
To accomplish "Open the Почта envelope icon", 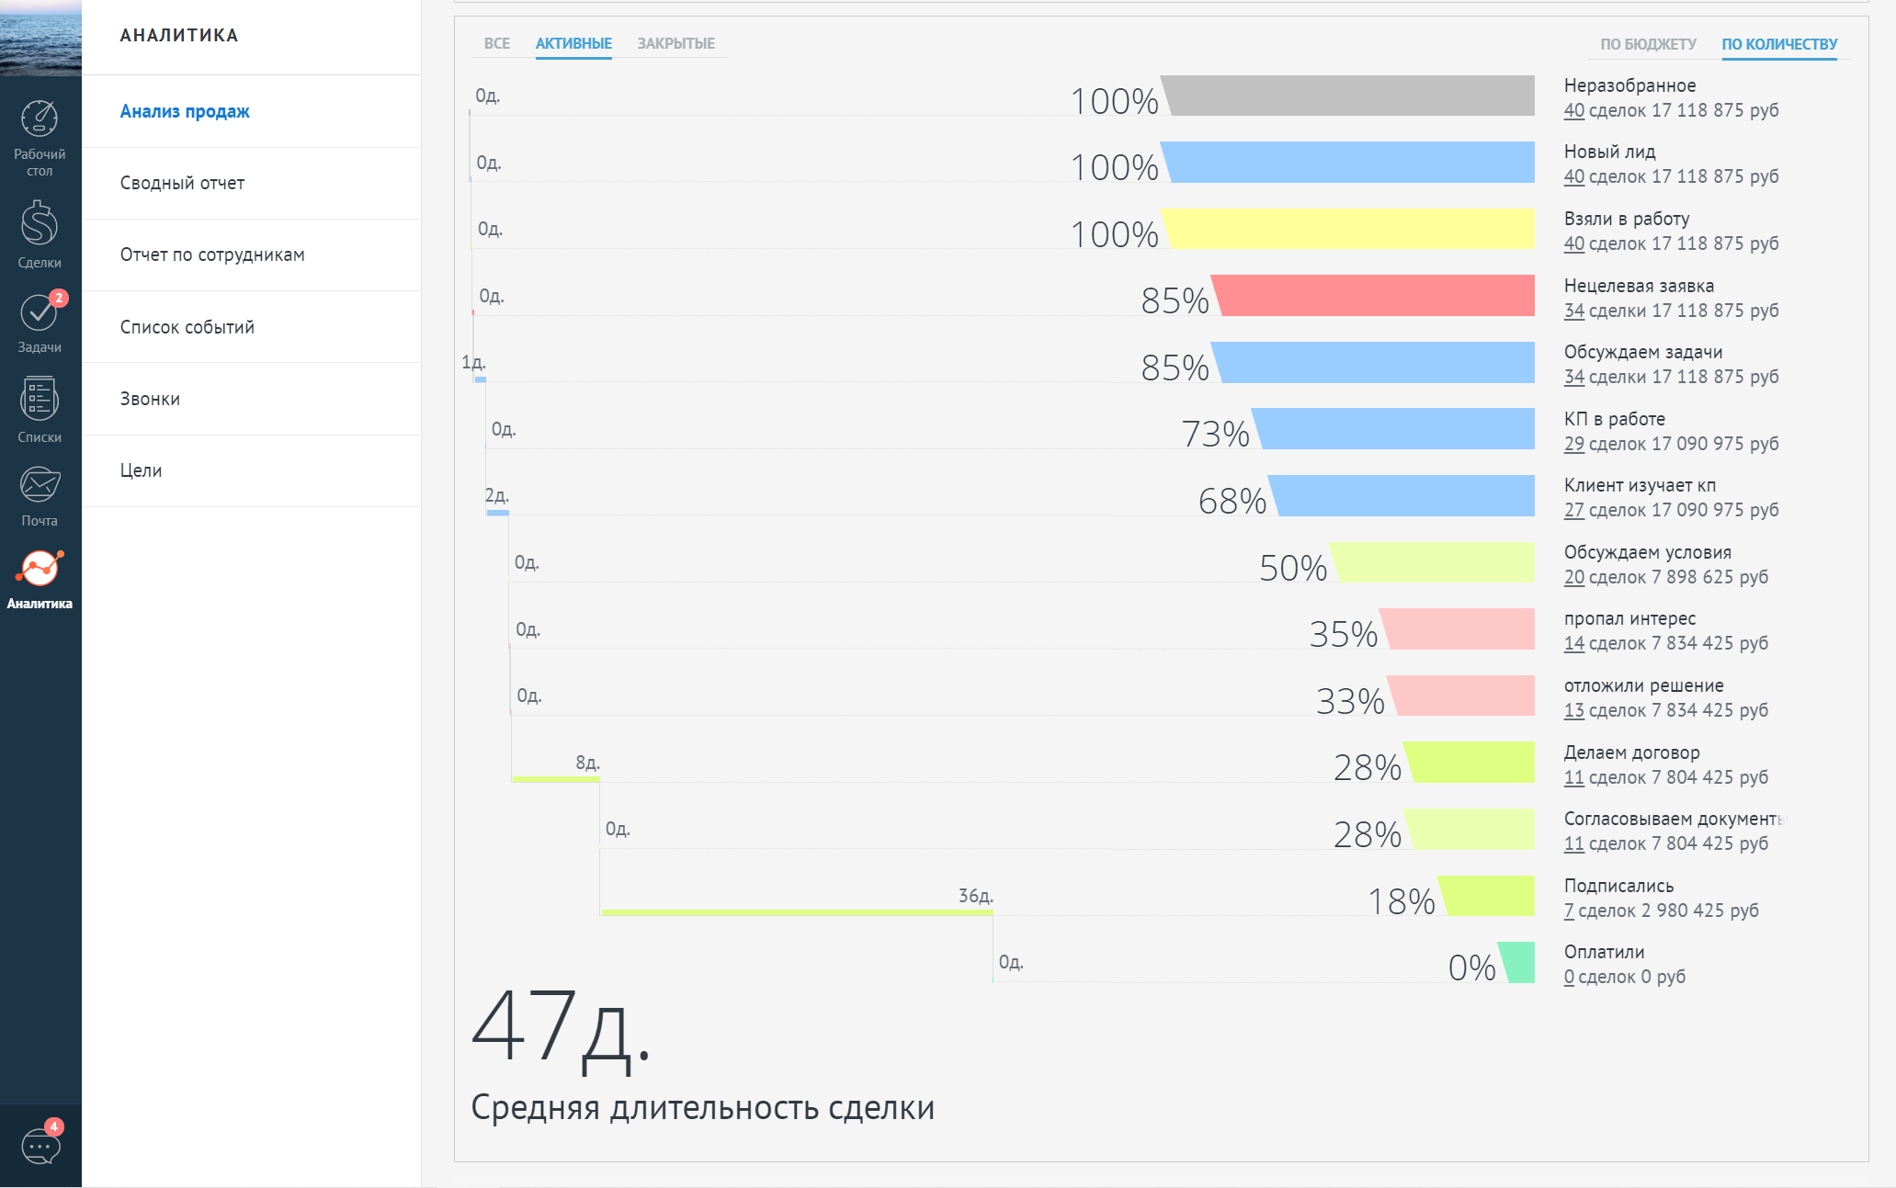I will click(x=40, y=484).
